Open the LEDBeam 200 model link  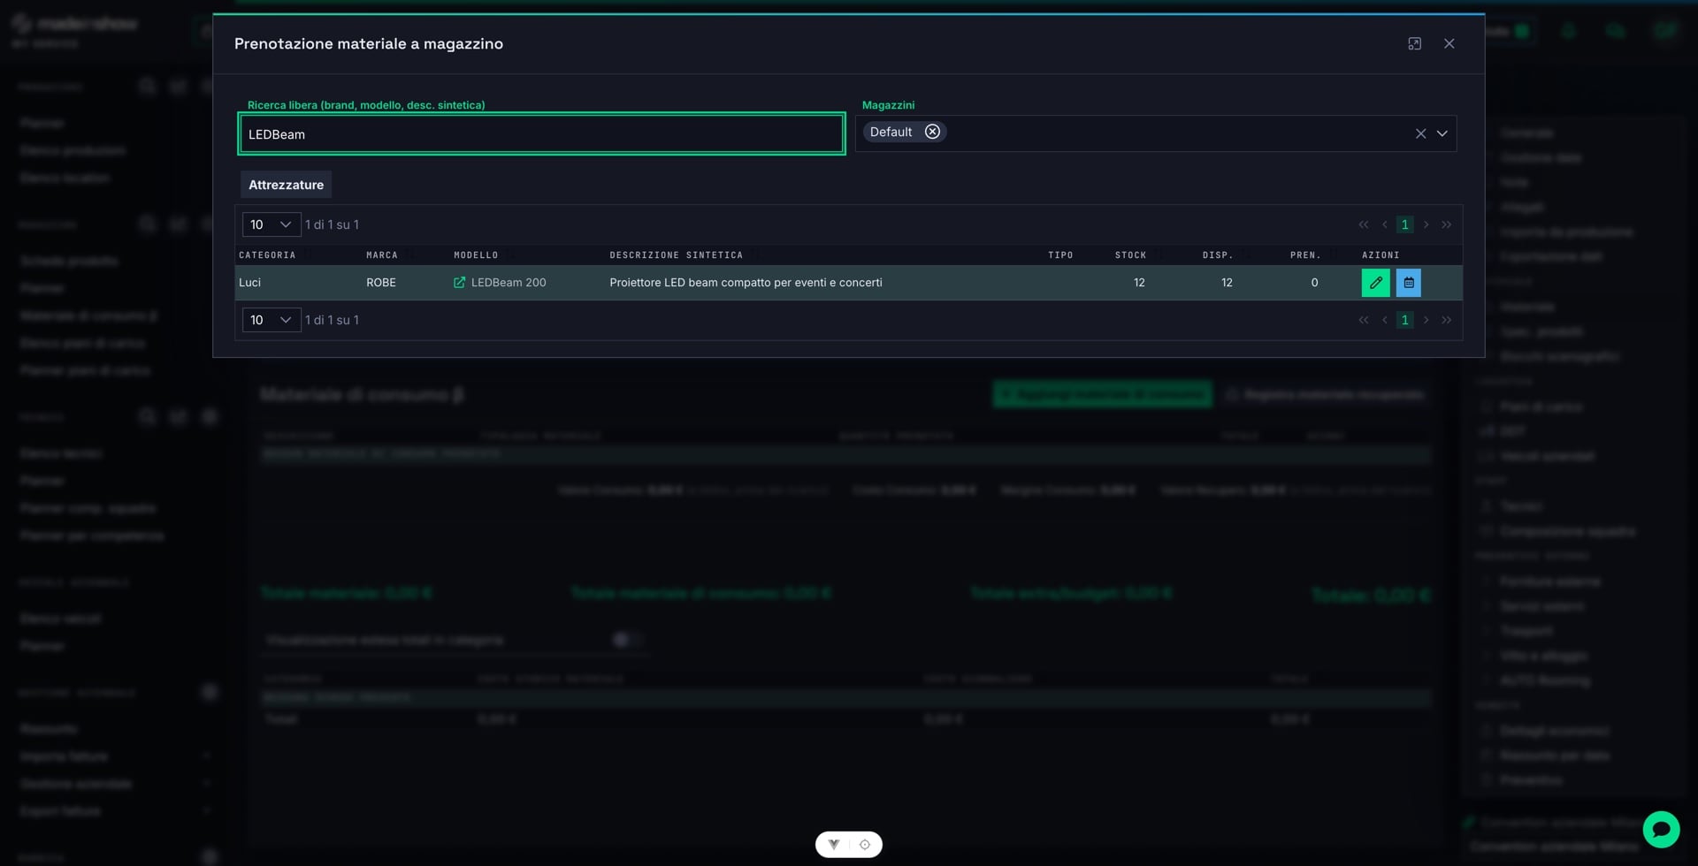500,283
